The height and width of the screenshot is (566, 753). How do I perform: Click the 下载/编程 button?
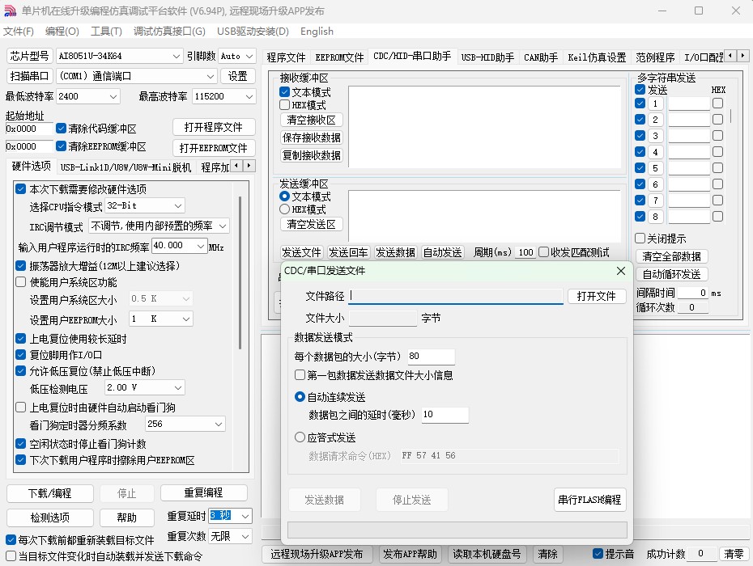point(50,493)
